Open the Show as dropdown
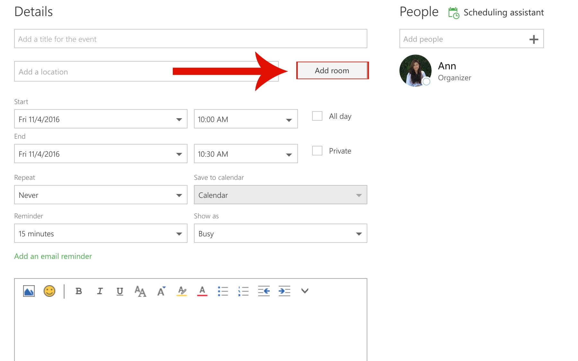The height and width of the screenshot is (361, 578). 280,233
